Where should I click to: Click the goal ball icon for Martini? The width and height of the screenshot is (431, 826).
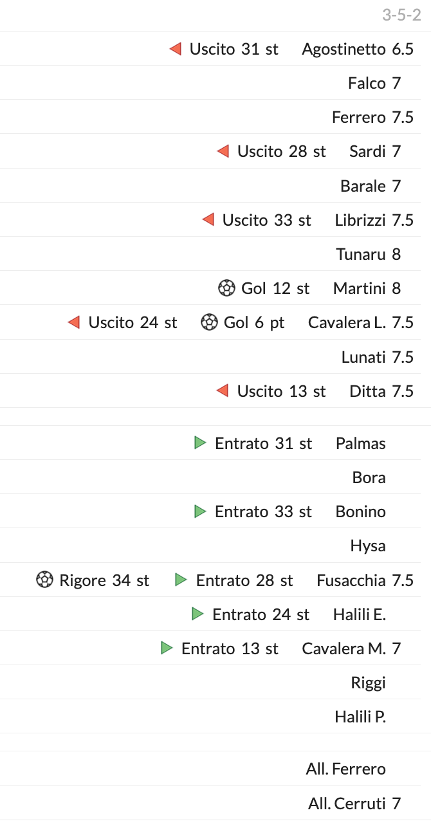click(226, 288)
